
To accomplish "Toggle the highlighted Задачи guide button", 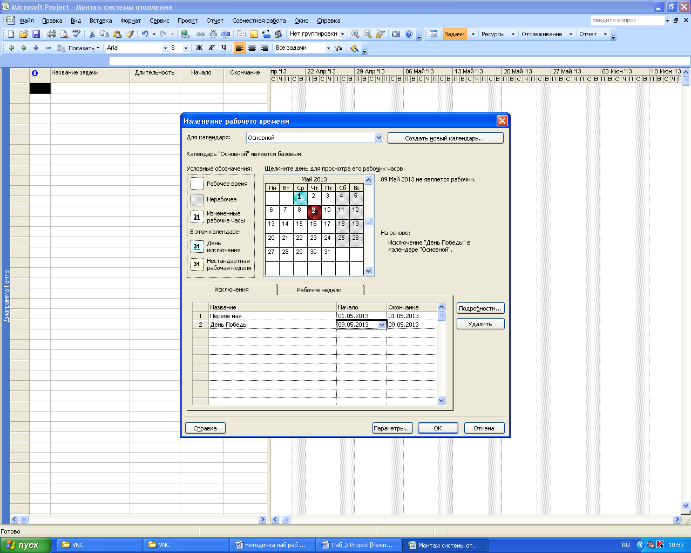I will pyautogui.click(x=455, y=34).
